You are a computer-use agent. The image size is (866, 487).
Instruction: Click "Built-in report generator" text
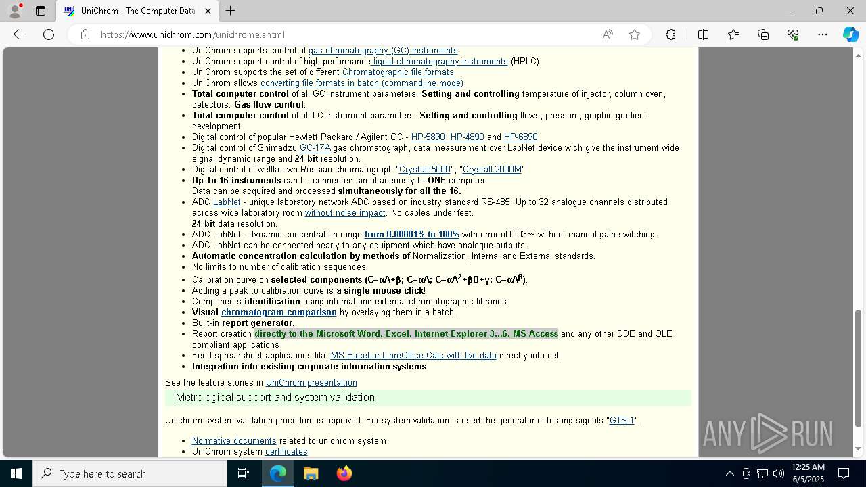[x=242, y=323]
